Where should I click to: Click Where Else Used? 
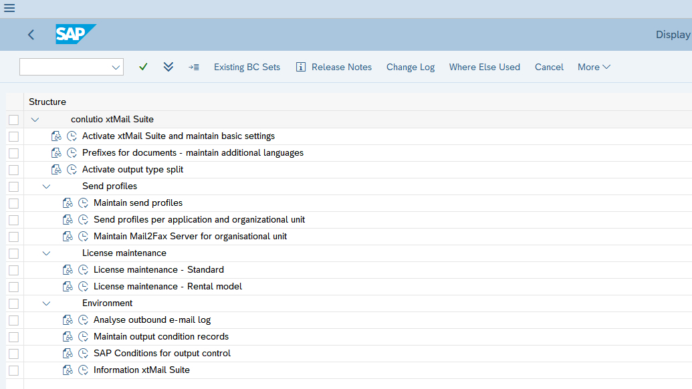[485, 67]
